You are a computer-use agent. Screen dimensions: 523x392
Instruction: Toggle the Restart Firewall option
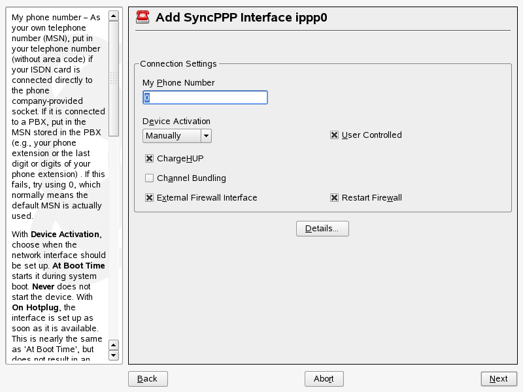(x=335, y=198)
